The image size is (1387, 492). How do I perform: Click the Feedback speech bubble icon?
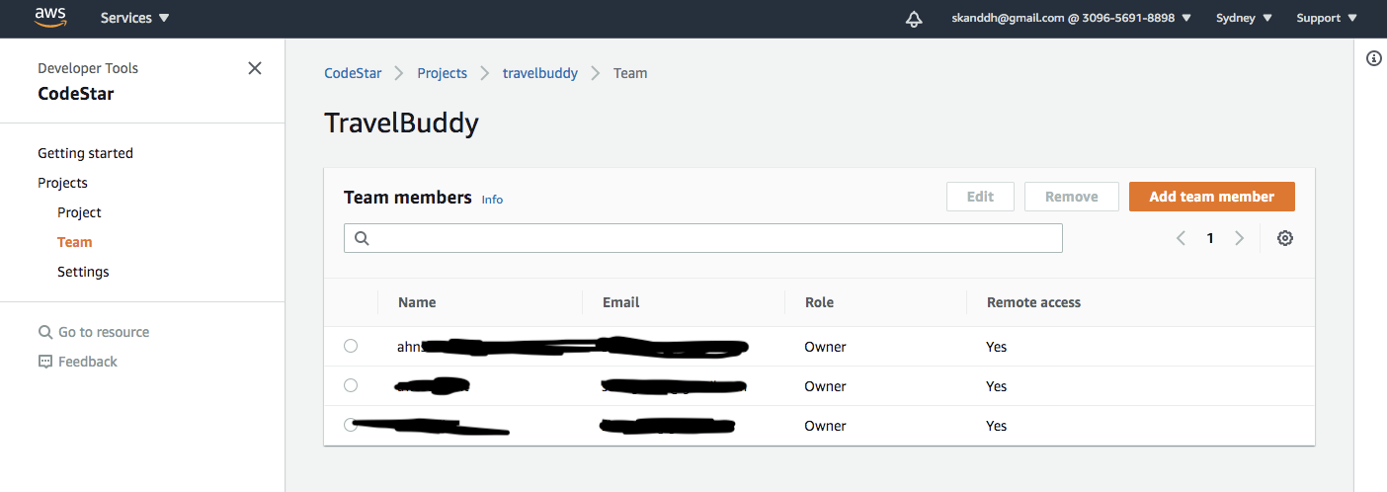tap(45, 362)
